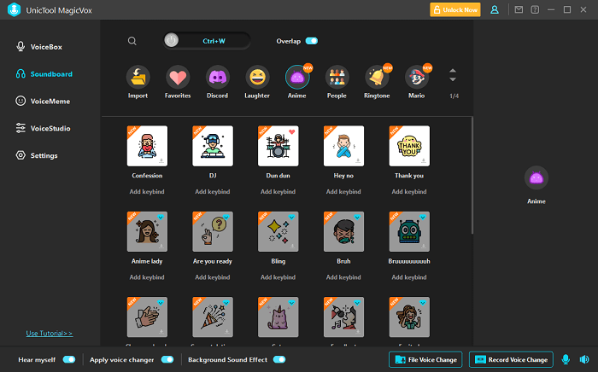The width and height of the screenshot is (598, 372).
Task: Open the Use Tutorial link
Action: pos(50,333)
